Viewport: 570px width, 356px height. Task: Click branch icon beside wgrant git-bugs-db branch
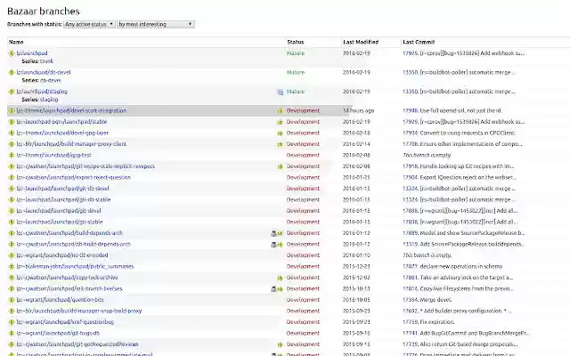pyautogui.click(x=12, y=334)
